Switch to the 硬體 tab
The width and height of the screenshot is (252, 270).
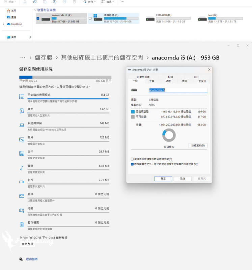pyautogui.click(x=168, y=81)
